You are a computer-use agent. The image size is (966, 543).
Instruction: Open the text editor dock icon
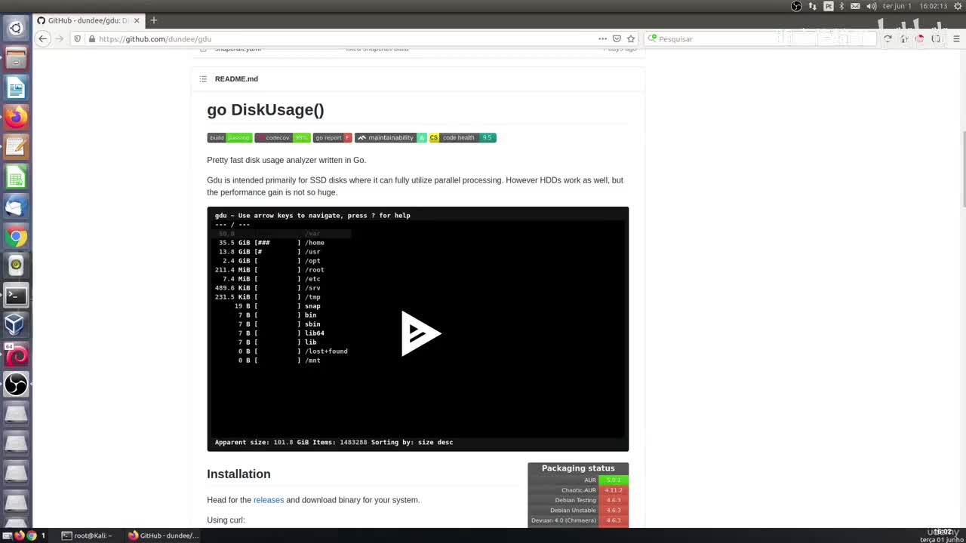(16, 146)
